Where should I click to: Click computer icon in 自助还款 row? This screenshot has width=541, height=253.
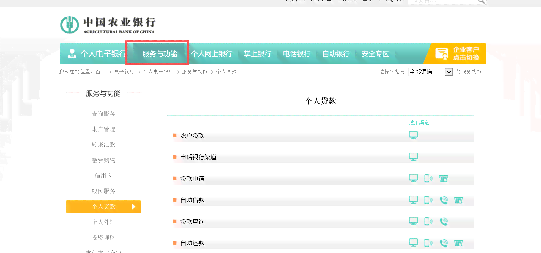tap(413, 243)
